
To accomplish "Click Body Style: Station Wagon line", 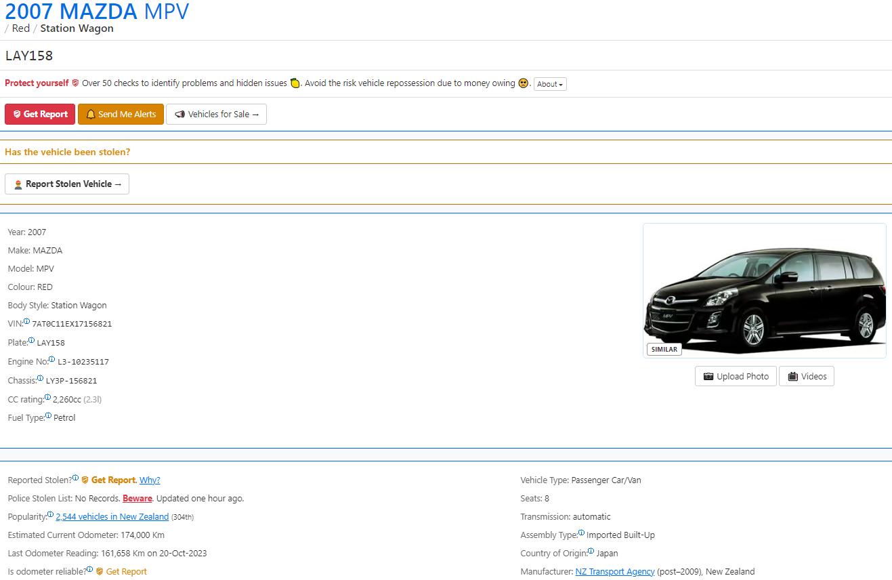I will pyautogui.click(x=58, y=305).
